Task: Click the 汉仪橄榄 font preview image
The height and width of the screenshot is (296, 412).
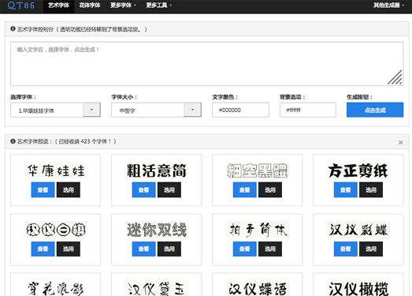Action: [x=358, y=288]
